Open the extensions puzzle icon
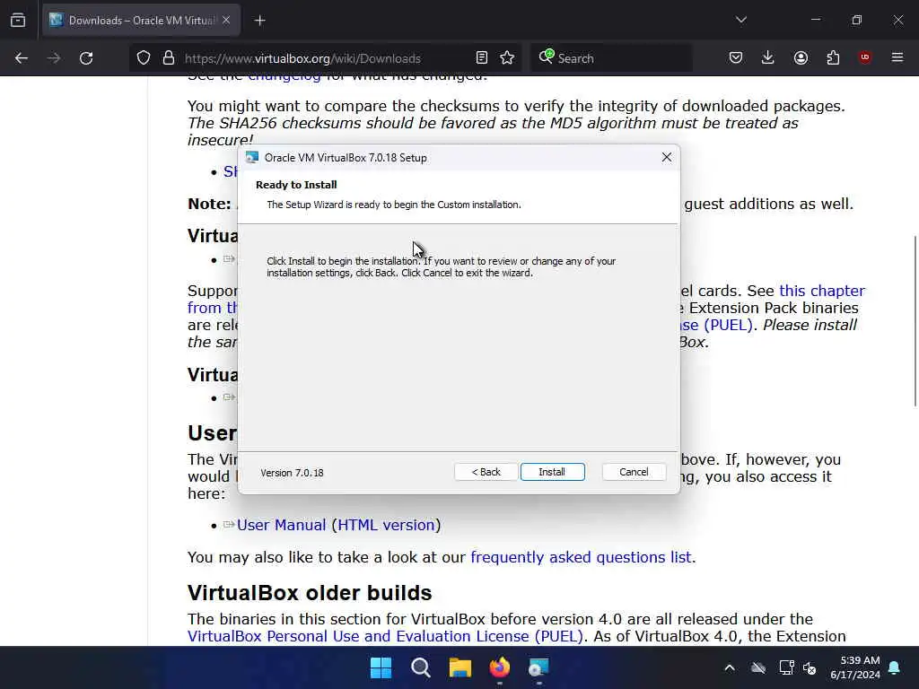919x689 pixels. coord(833,57)
